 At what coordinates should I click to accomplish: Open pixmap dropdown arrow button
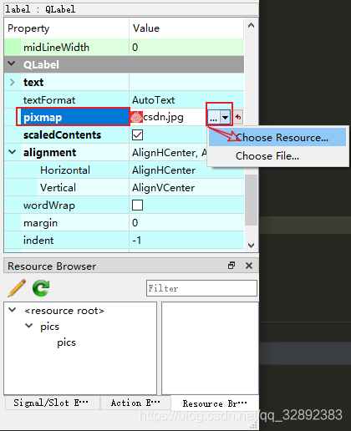226,117
